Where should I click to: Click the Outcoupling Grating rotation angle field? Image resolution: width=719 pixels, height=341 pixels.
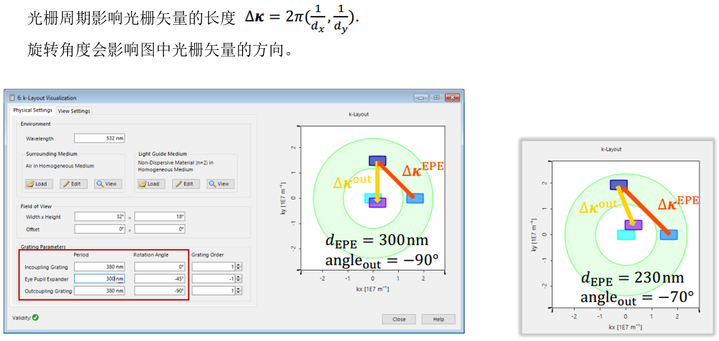pyautogui.click(x=159, y=291)
